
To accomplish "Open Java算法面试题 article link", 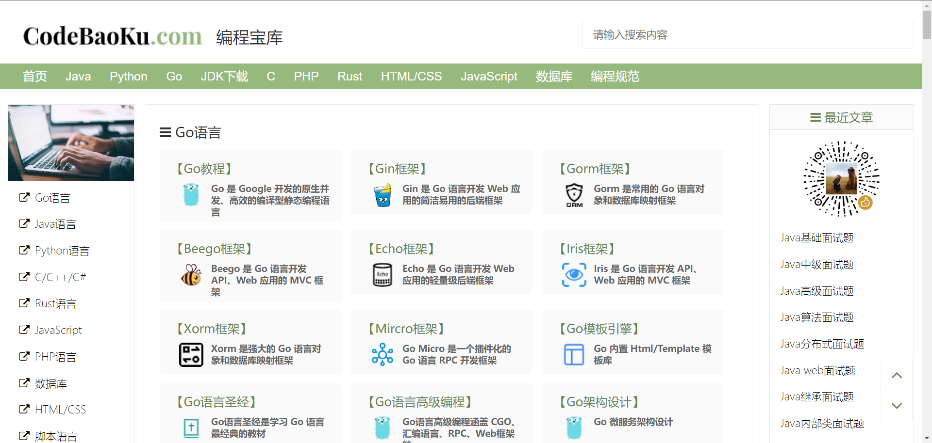I will pyautogui.click(x=817, y=317).
